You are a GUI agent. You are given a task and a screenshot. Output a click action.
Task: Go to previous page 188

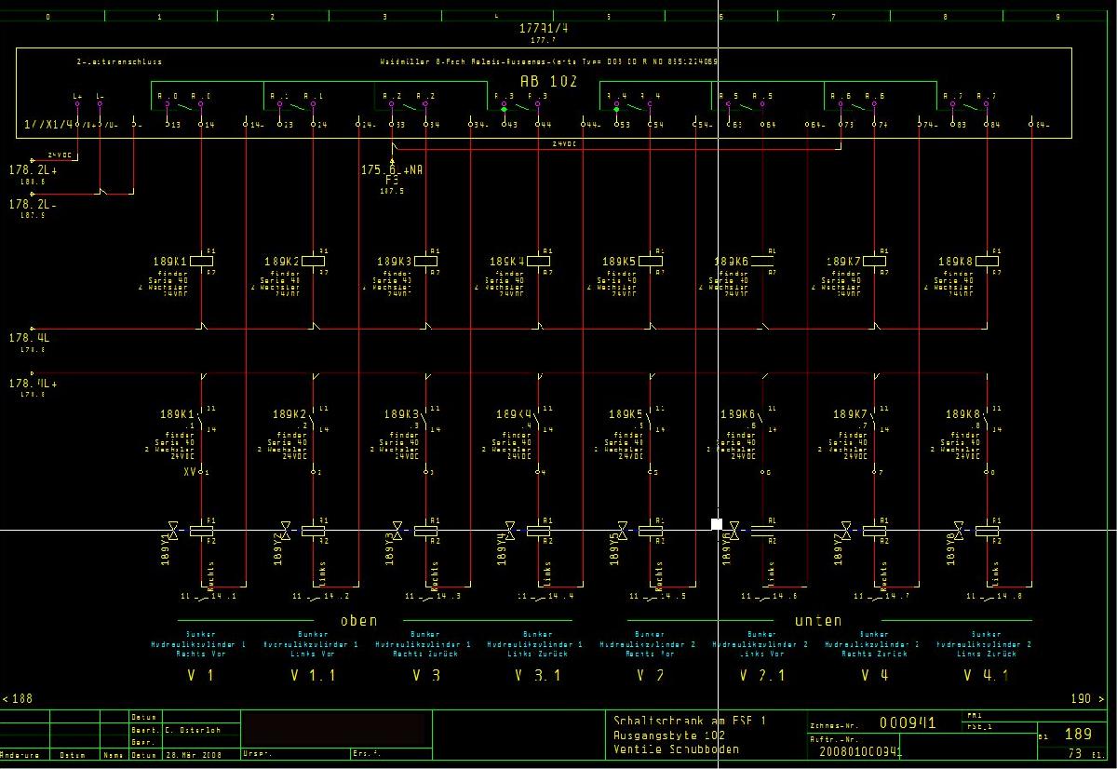click(x=18, y=698)
